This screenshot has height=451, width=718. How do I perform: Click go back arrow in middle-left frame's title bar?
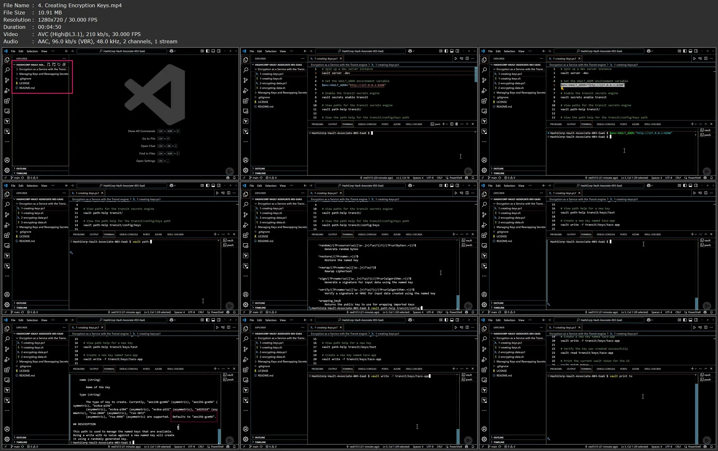click(66, 186)
